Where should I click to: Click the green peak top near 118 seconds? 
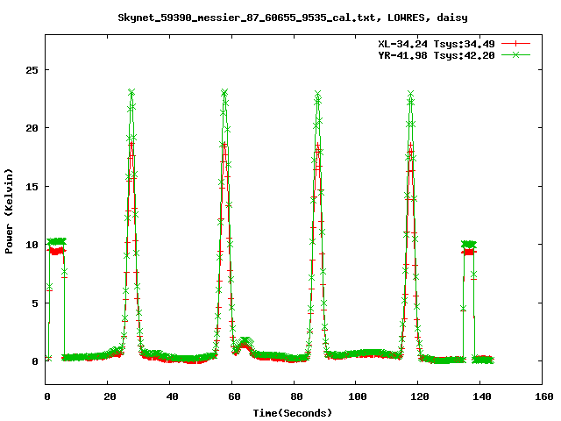pyautogui.click(x=410, y=94)
